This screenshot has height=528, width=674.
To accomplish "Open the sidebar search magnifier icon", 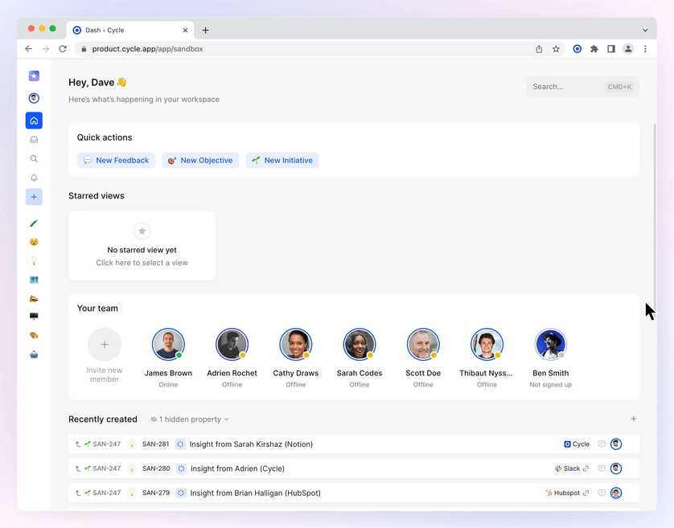I will 34,158.
